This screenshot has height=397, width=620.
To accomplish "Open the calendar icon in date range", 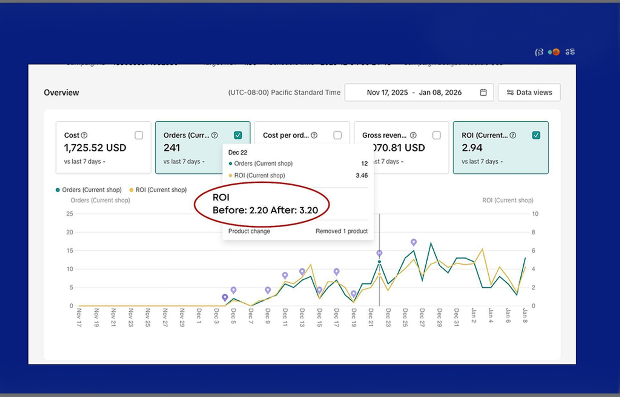I will [483, 93].
